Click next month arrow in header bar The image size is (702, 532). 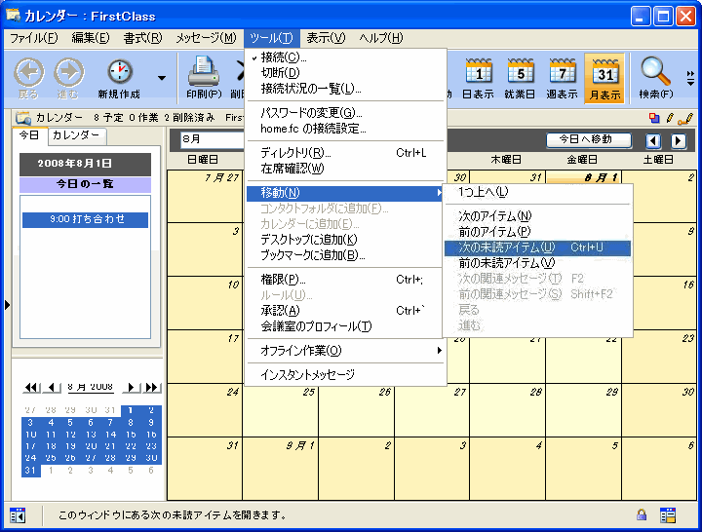coord(678,140)
